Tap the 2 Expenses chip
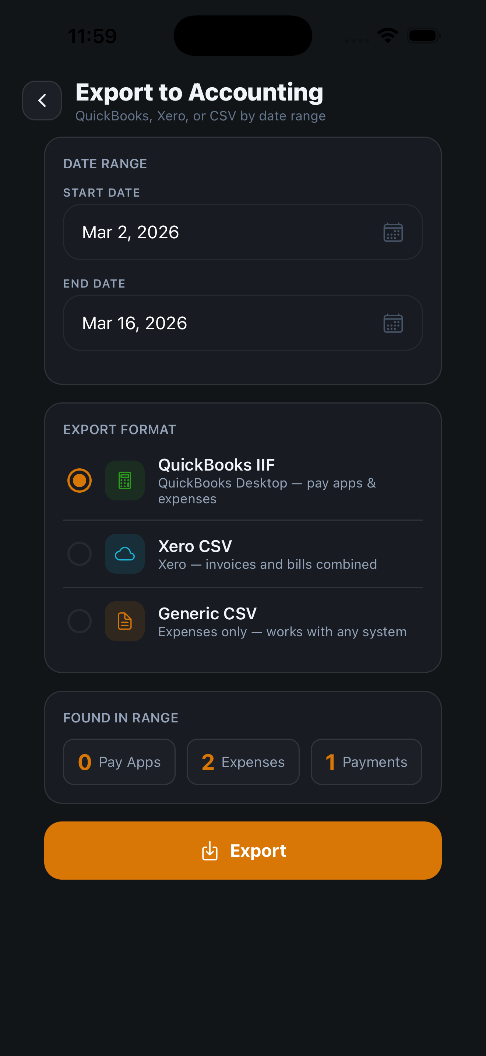 pyautogui.click(x=243, y=762)
